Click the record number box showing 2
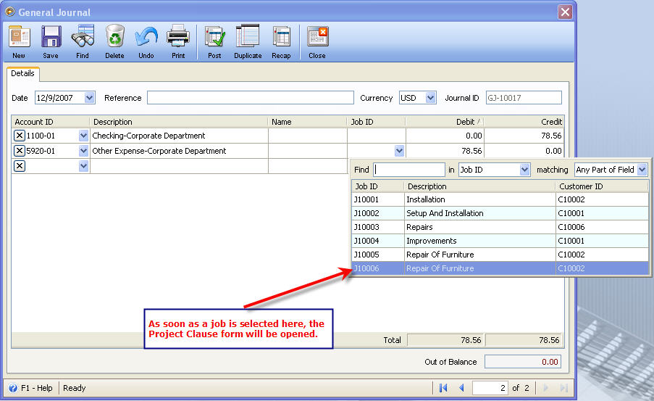The height and width of the screenshot is (401, 654). pos(490,388)
